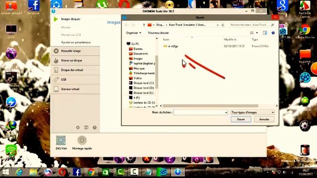Expand the Nom du fichier dropdown arrow

(x=226, y=113)
